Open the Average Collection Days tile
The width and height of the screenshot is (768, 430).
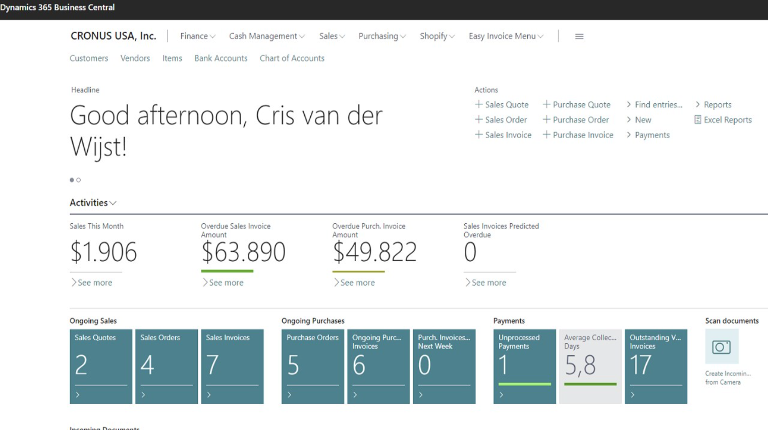click(590, 366)
